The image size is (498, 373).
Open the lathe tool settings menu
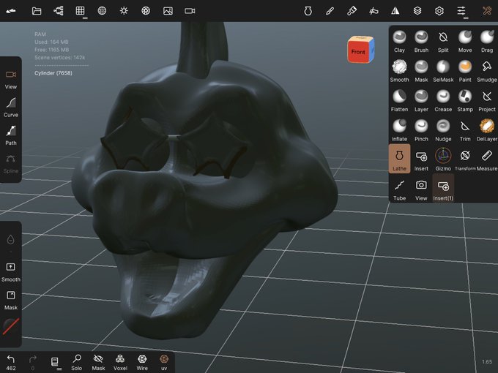pos(308,11)
